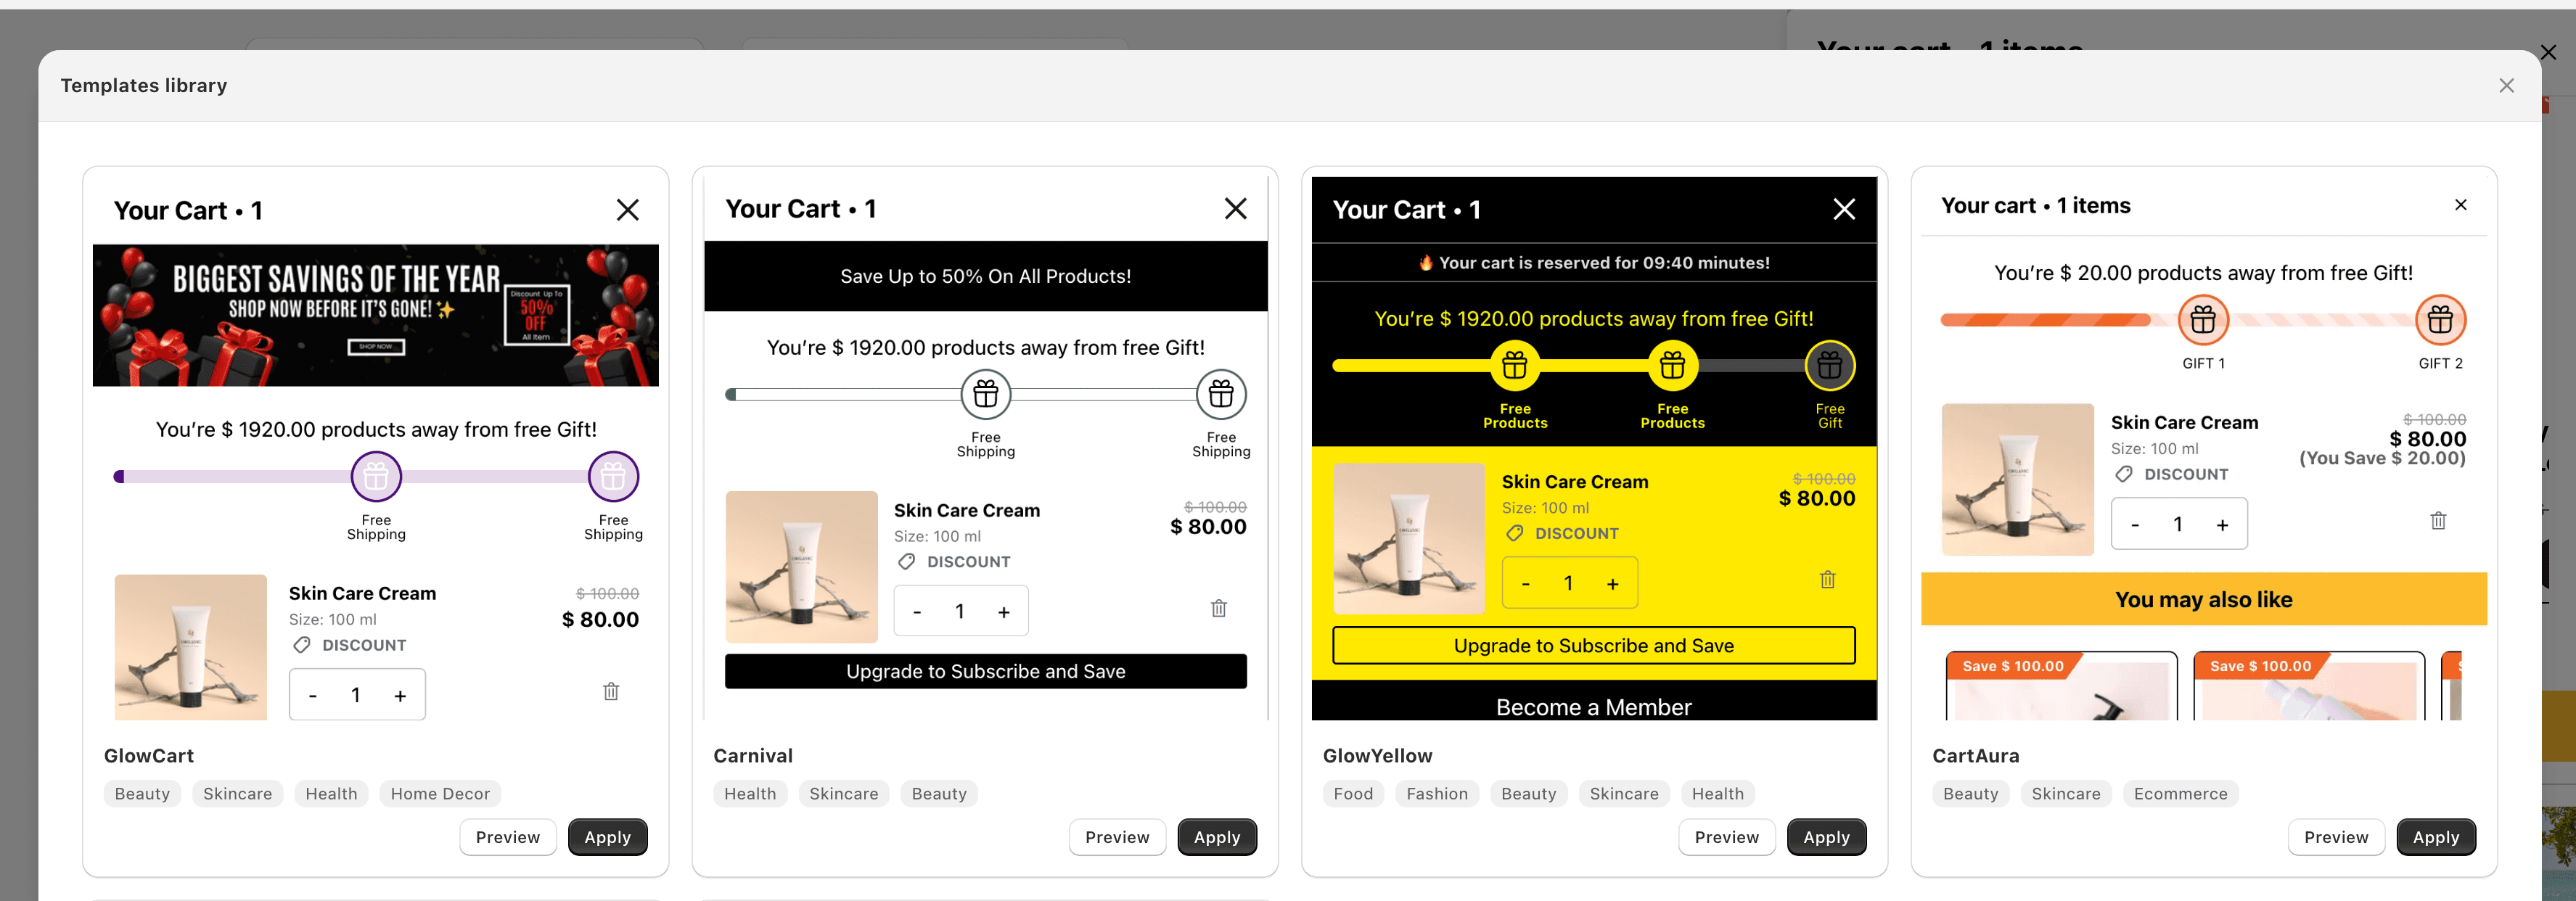Click the discount tag icon in CartAura
The width and height of the screenshot is (2576, 901).
point(2124,475)
